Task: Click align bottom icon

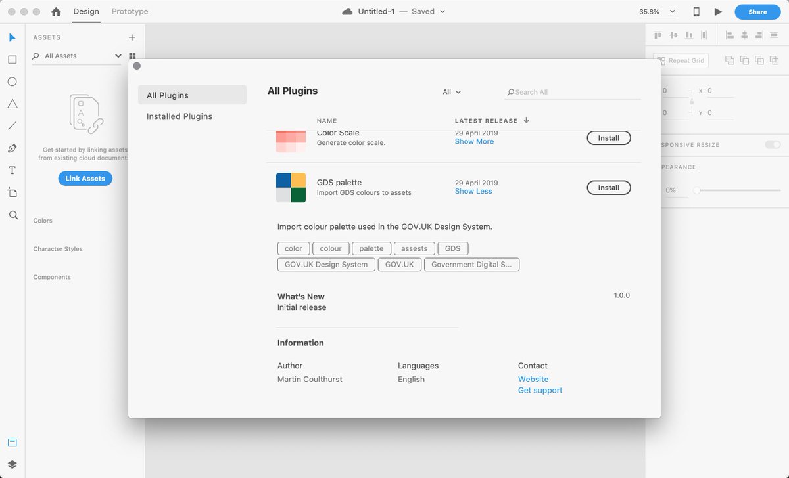Action: coord(689,35)
